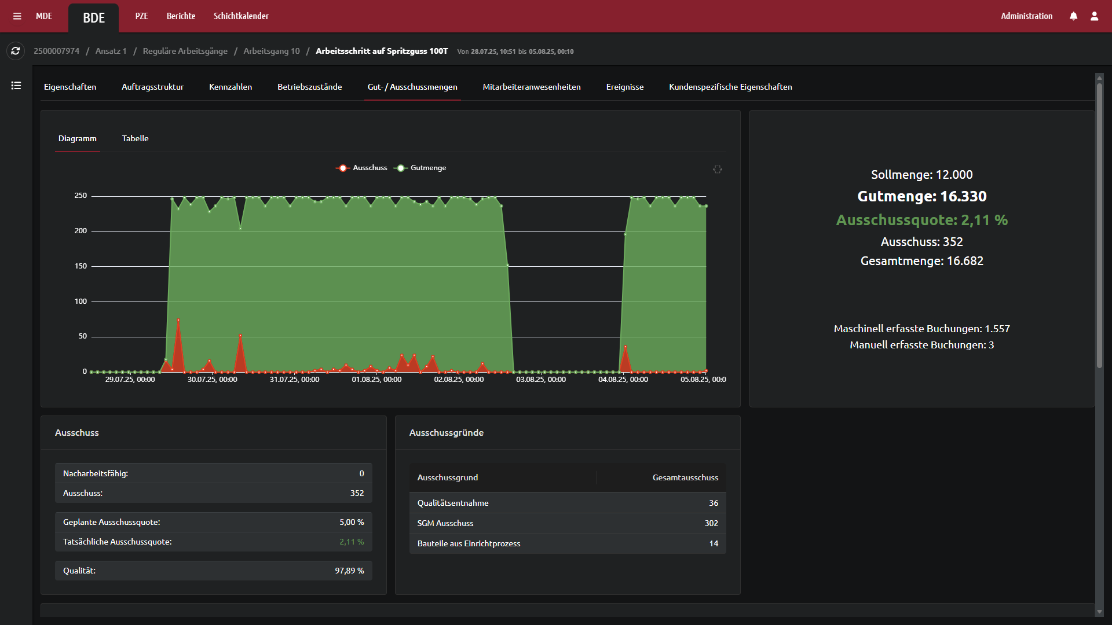This screenshot has height=625, width=1112.
Task: Click scrollbar down arrow
Action: coord(1099,612)
